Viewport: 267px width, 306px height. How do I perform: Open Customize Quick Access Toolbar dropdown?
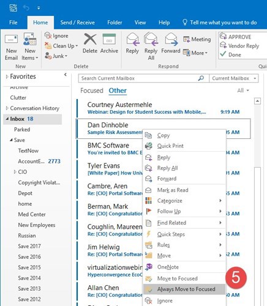tap(39, 8)
